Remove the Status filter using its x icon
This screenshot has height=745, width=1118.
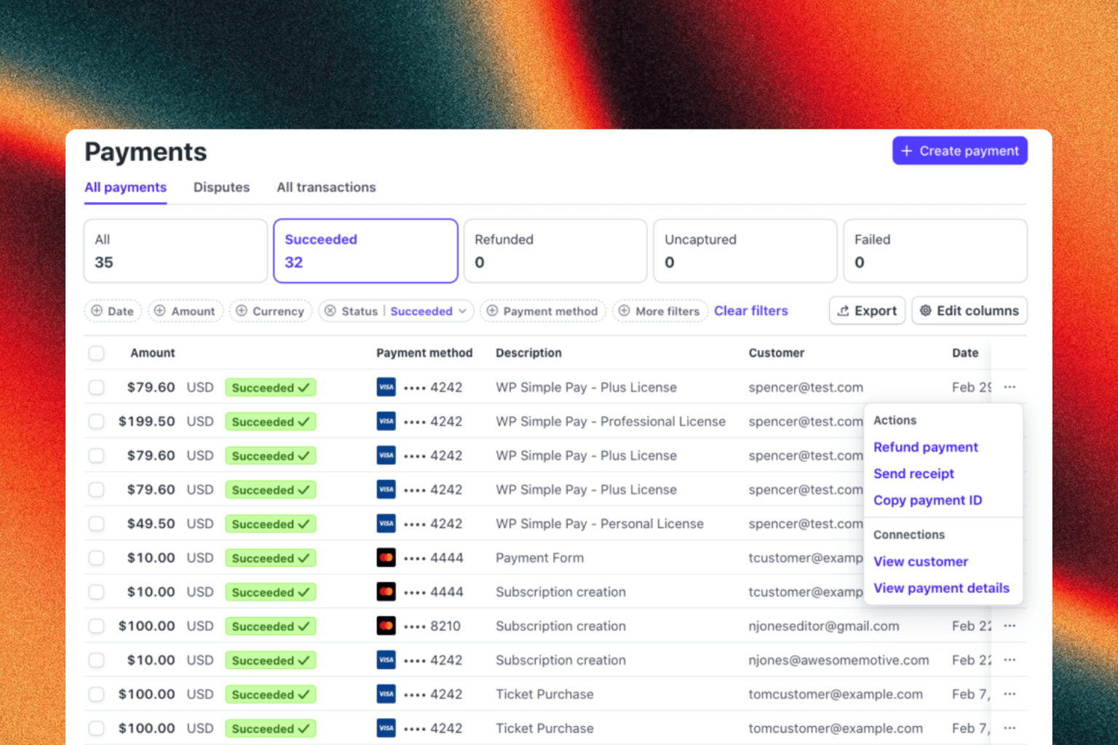point(330,311)
